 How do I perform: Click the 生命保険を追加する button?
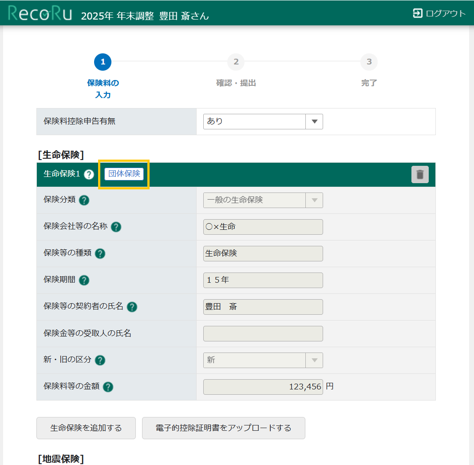[86, 428]
